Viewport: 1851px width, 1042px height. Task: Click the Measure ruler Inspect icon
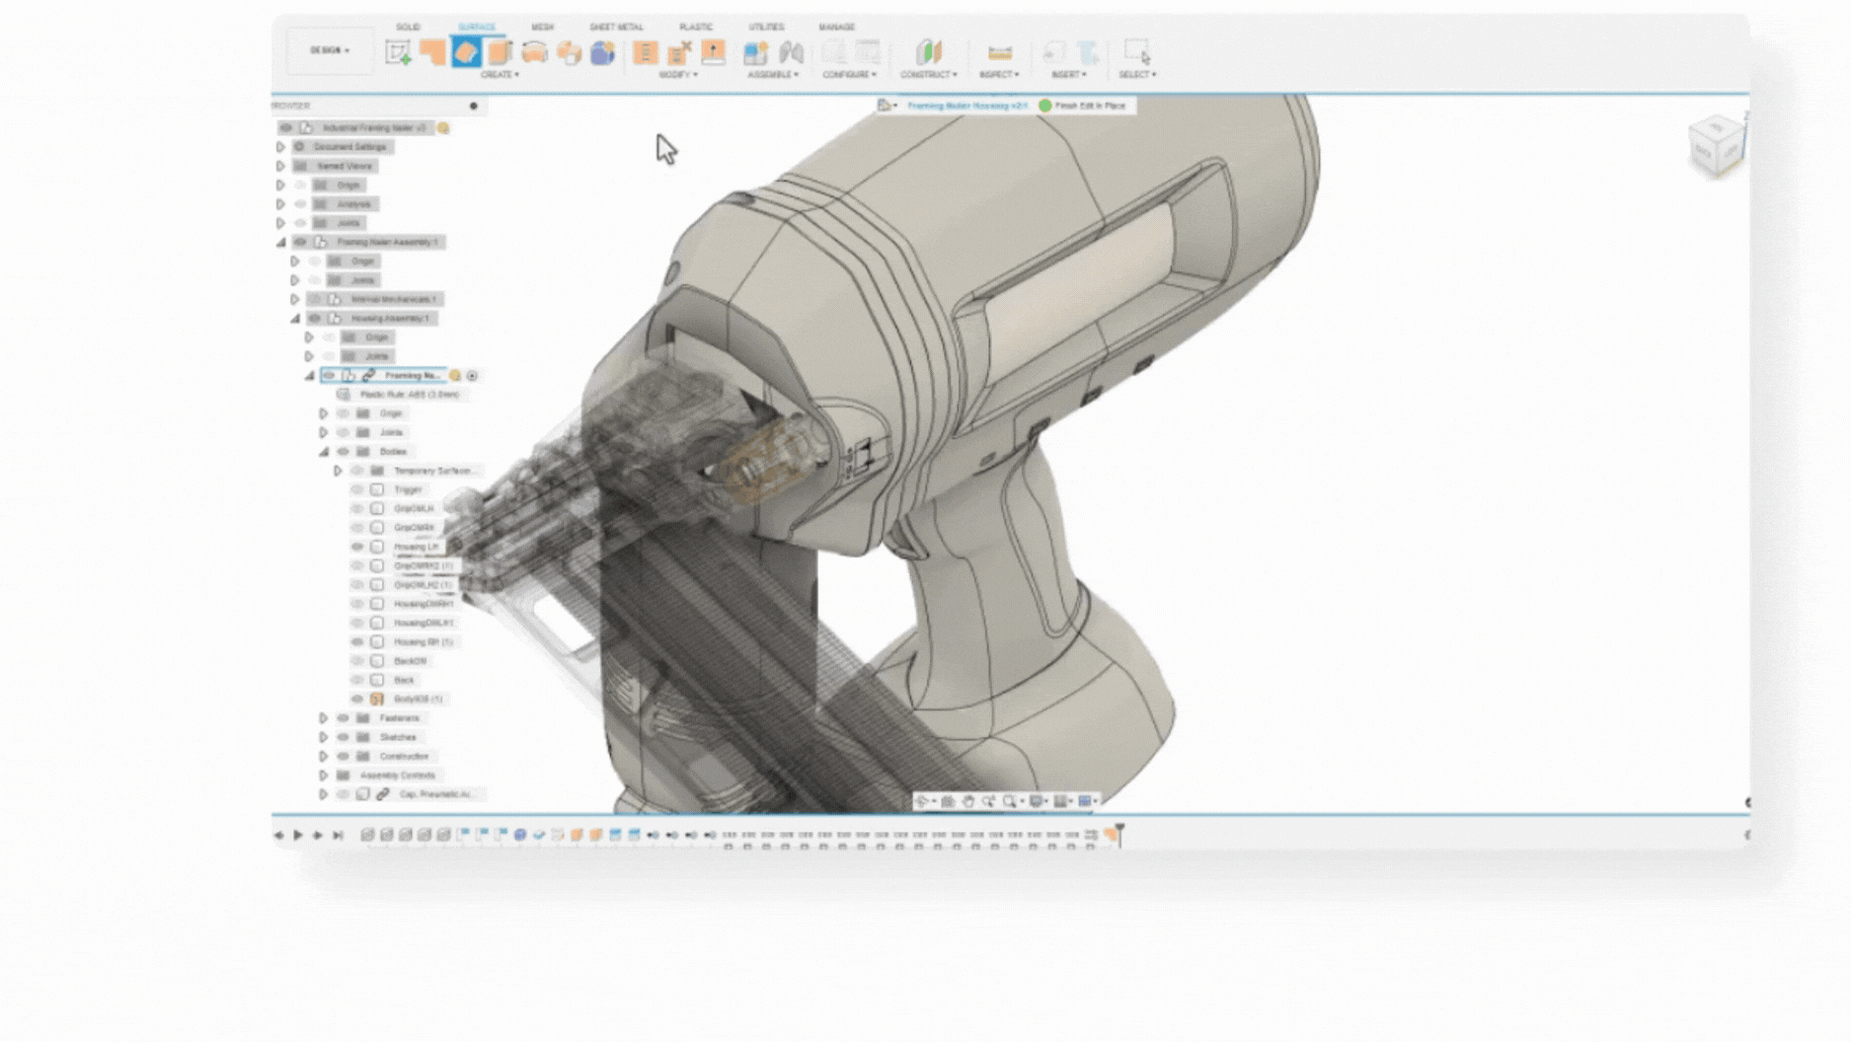(x=999, y=52)
